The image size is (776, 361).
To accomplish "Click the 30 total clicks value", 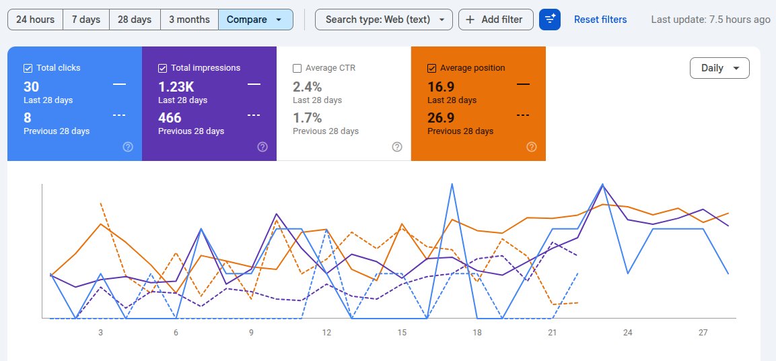I will tap(31, 87).
